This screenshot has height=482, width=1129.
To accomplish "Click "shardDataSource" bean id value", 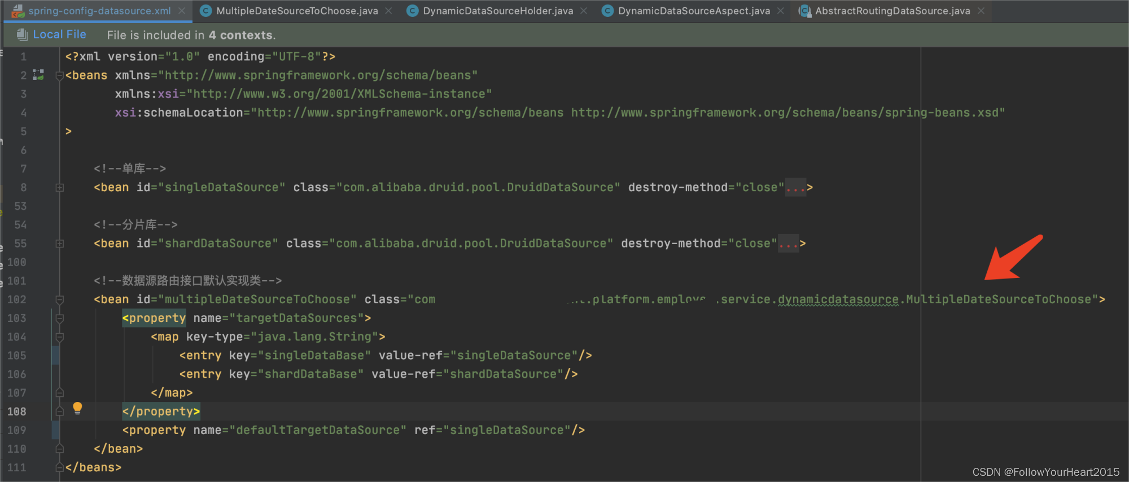I will click(x=218, y=244).
